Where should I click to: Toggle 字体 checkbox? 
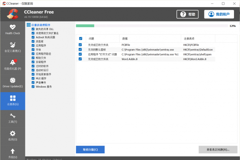point(33,49)
